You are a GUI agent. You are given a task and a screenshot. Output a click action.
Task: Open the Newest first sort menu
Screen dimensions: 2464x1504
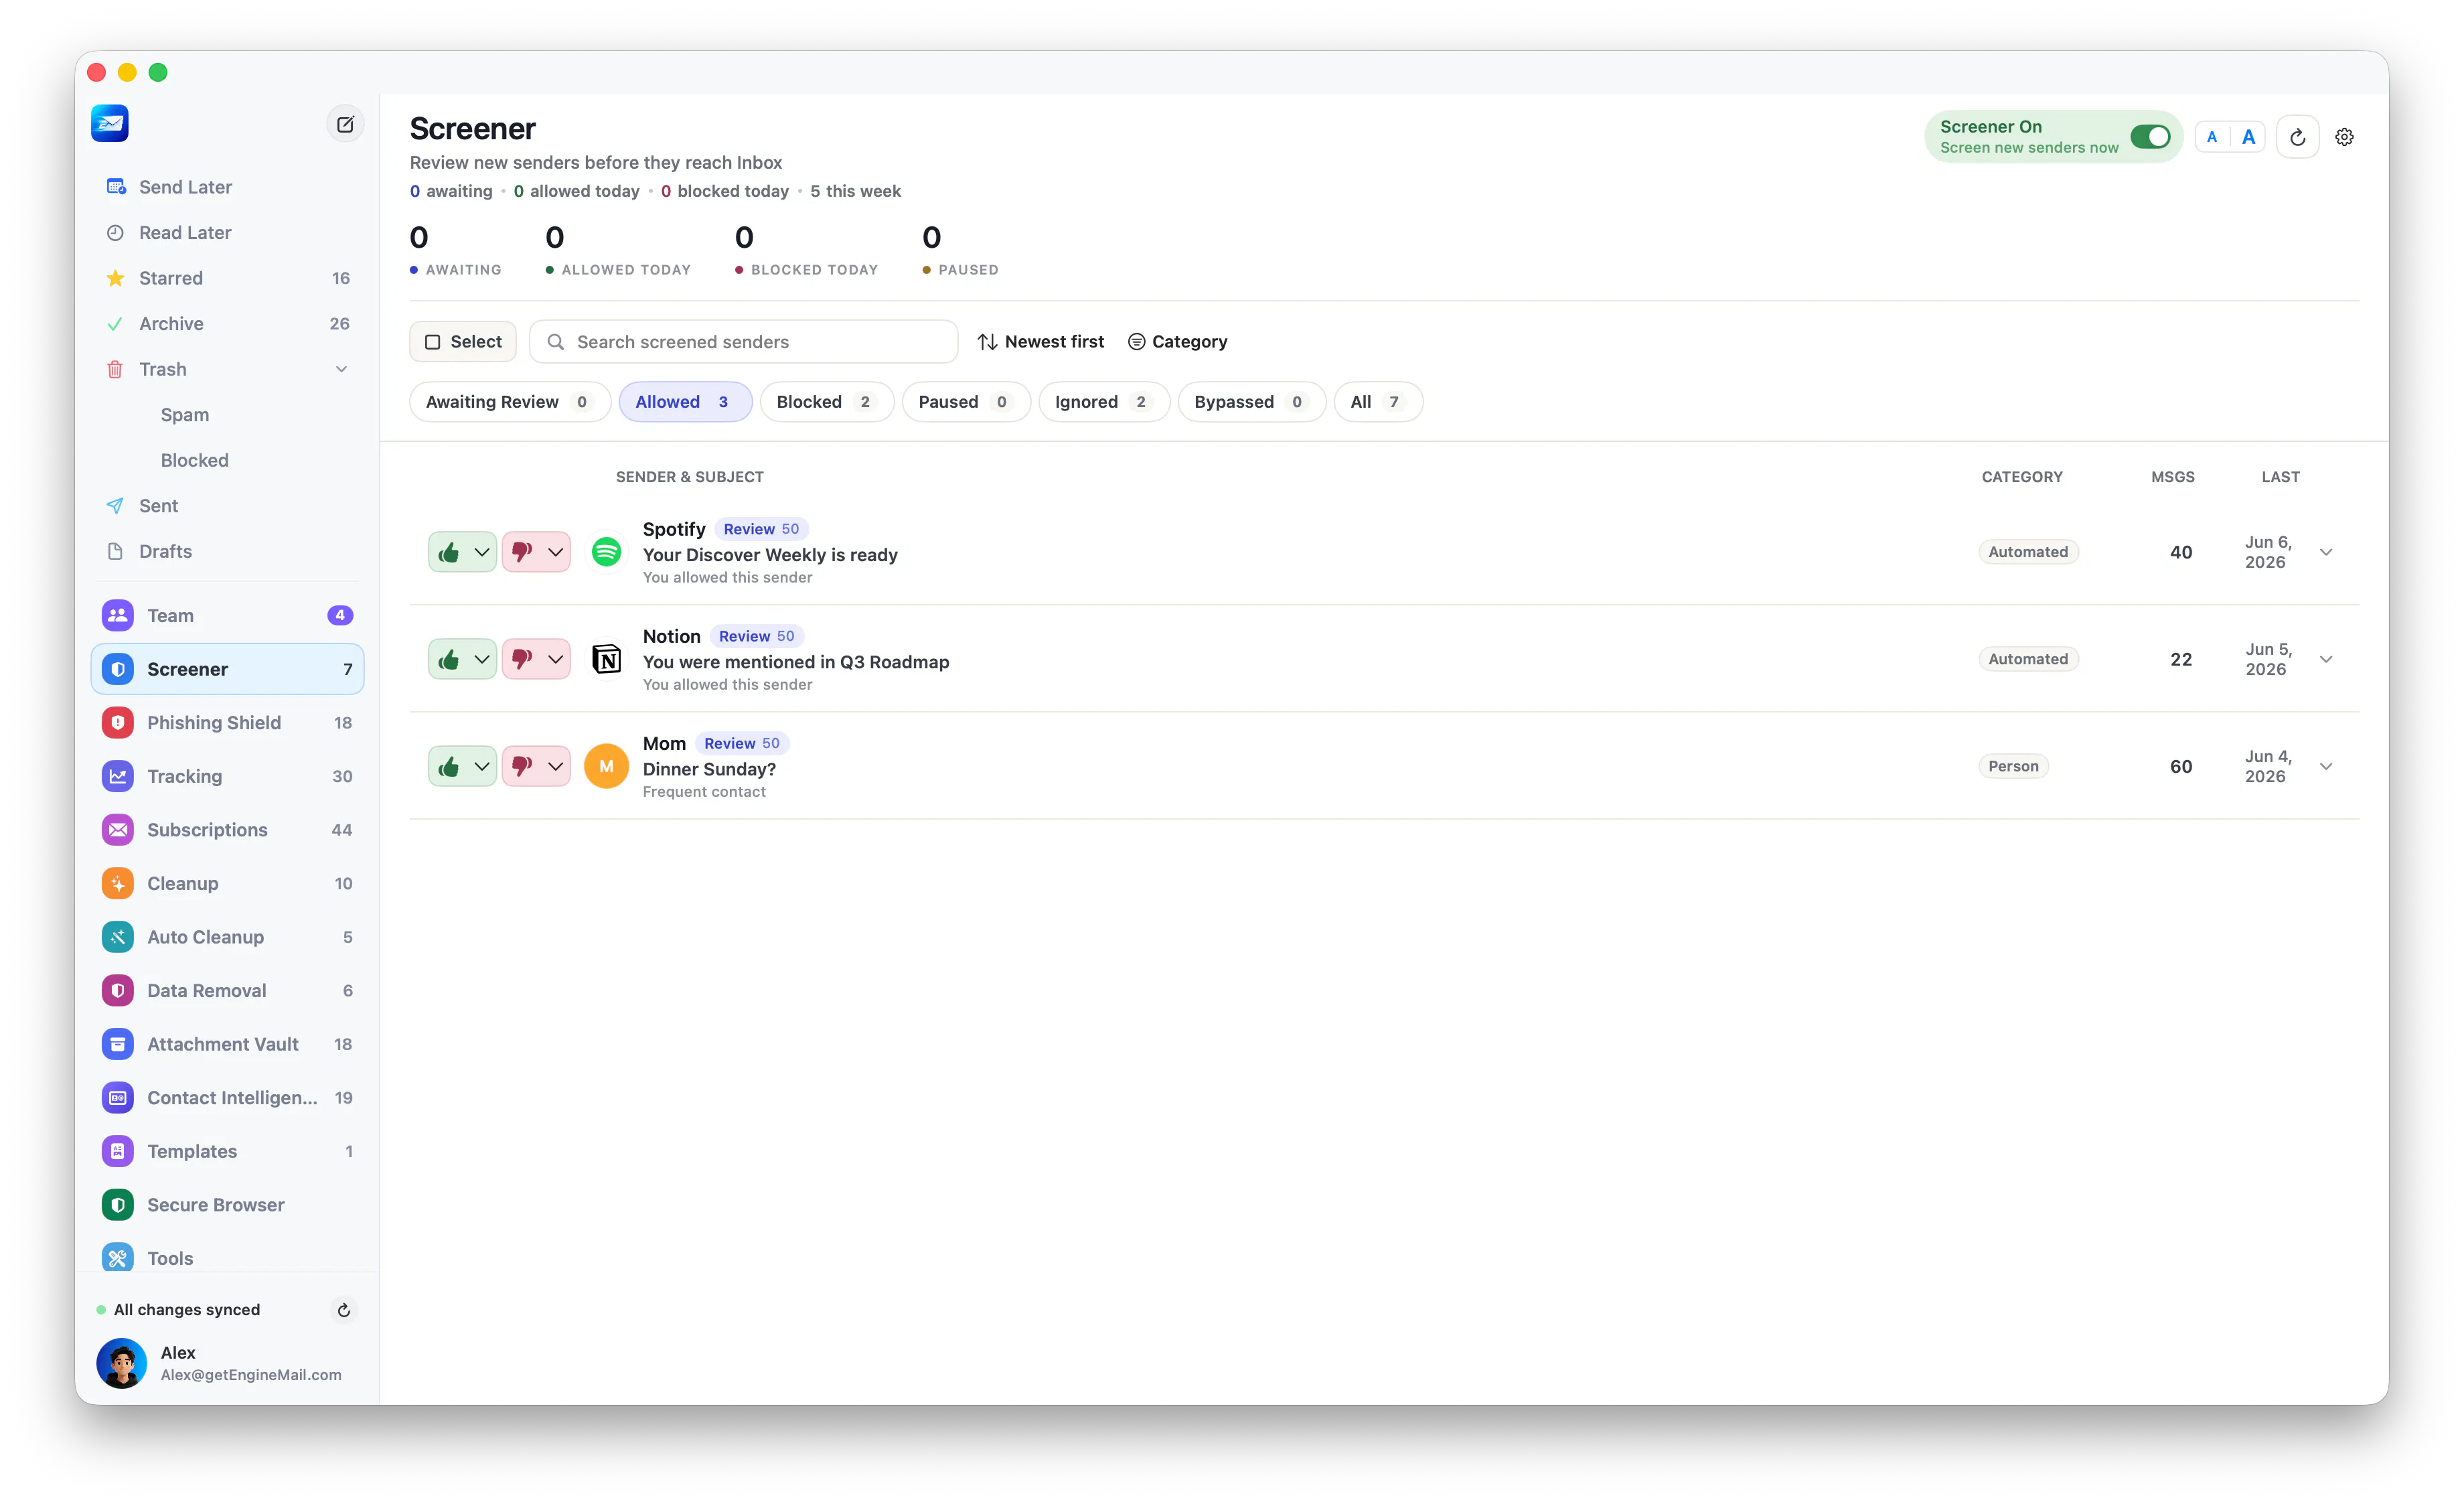click(1041, 342)
